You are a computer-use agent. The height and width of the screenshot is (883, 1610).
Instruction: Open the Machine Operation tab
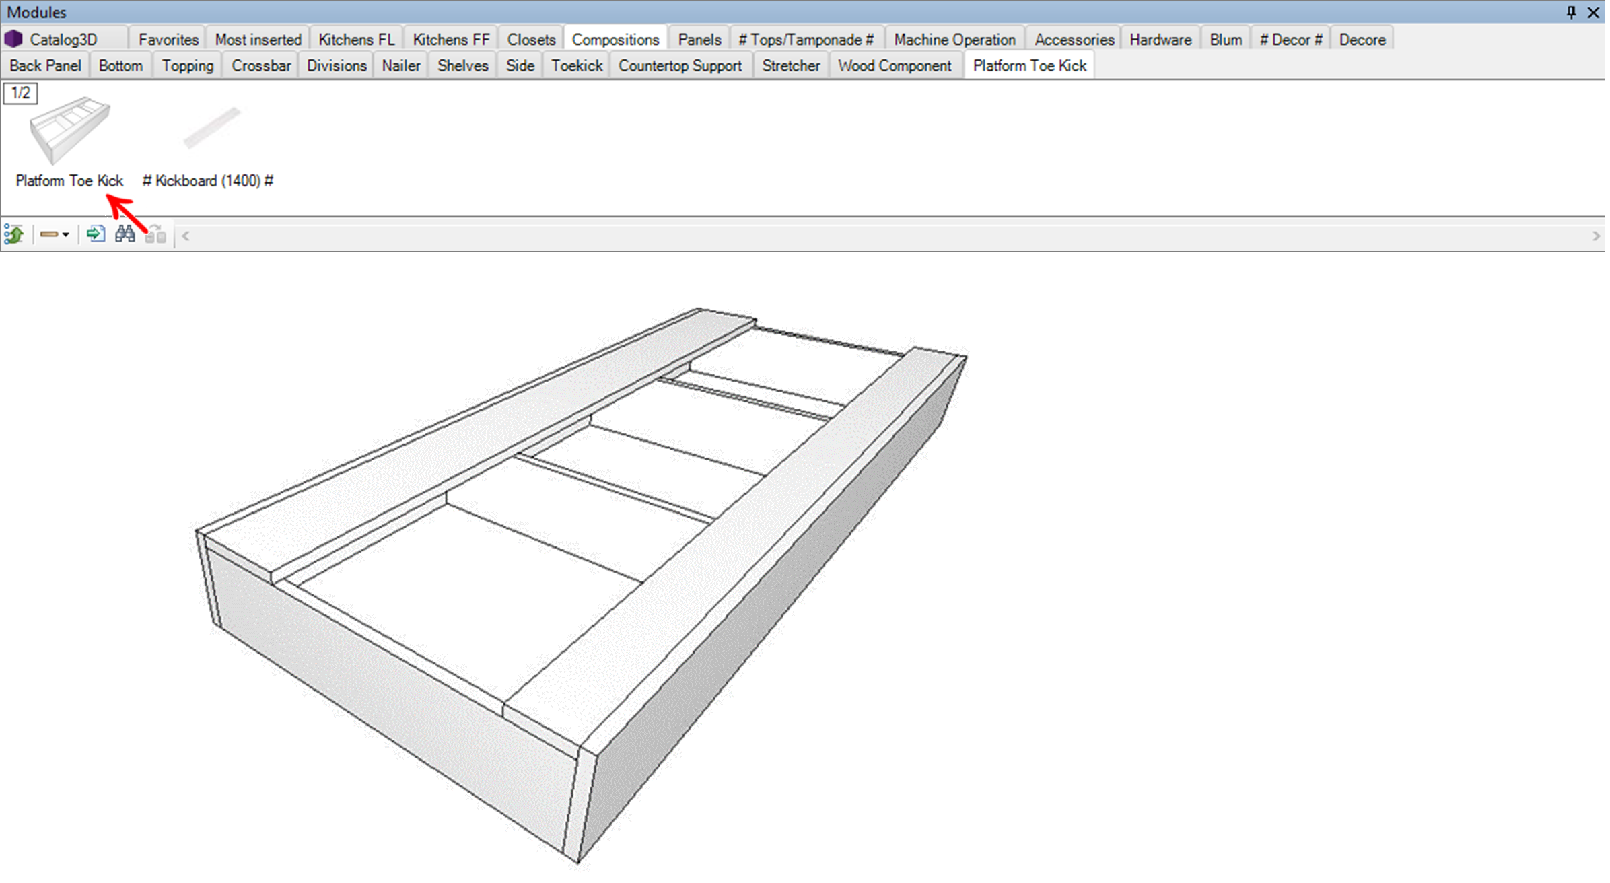tap(954, 40)
